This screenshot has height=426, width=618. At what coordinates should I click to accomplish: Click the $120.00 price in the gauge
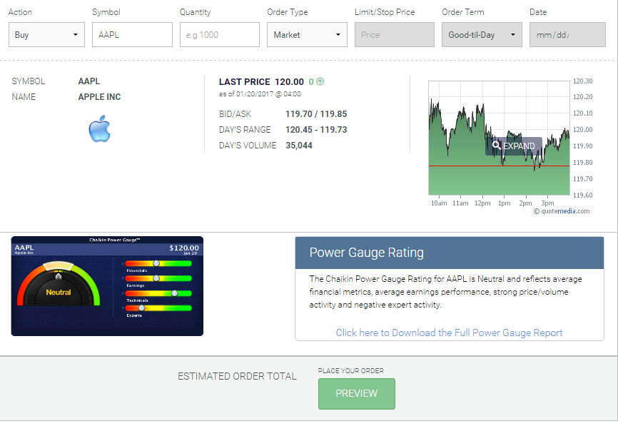184,248
